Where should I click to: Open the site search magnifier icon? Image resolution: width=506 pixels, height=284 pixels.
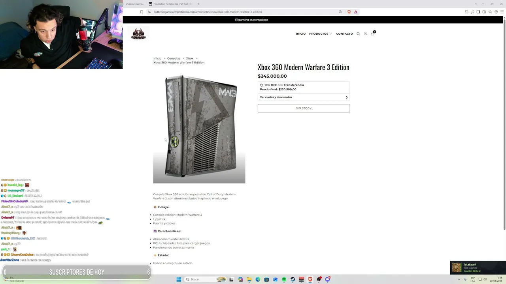358,34
